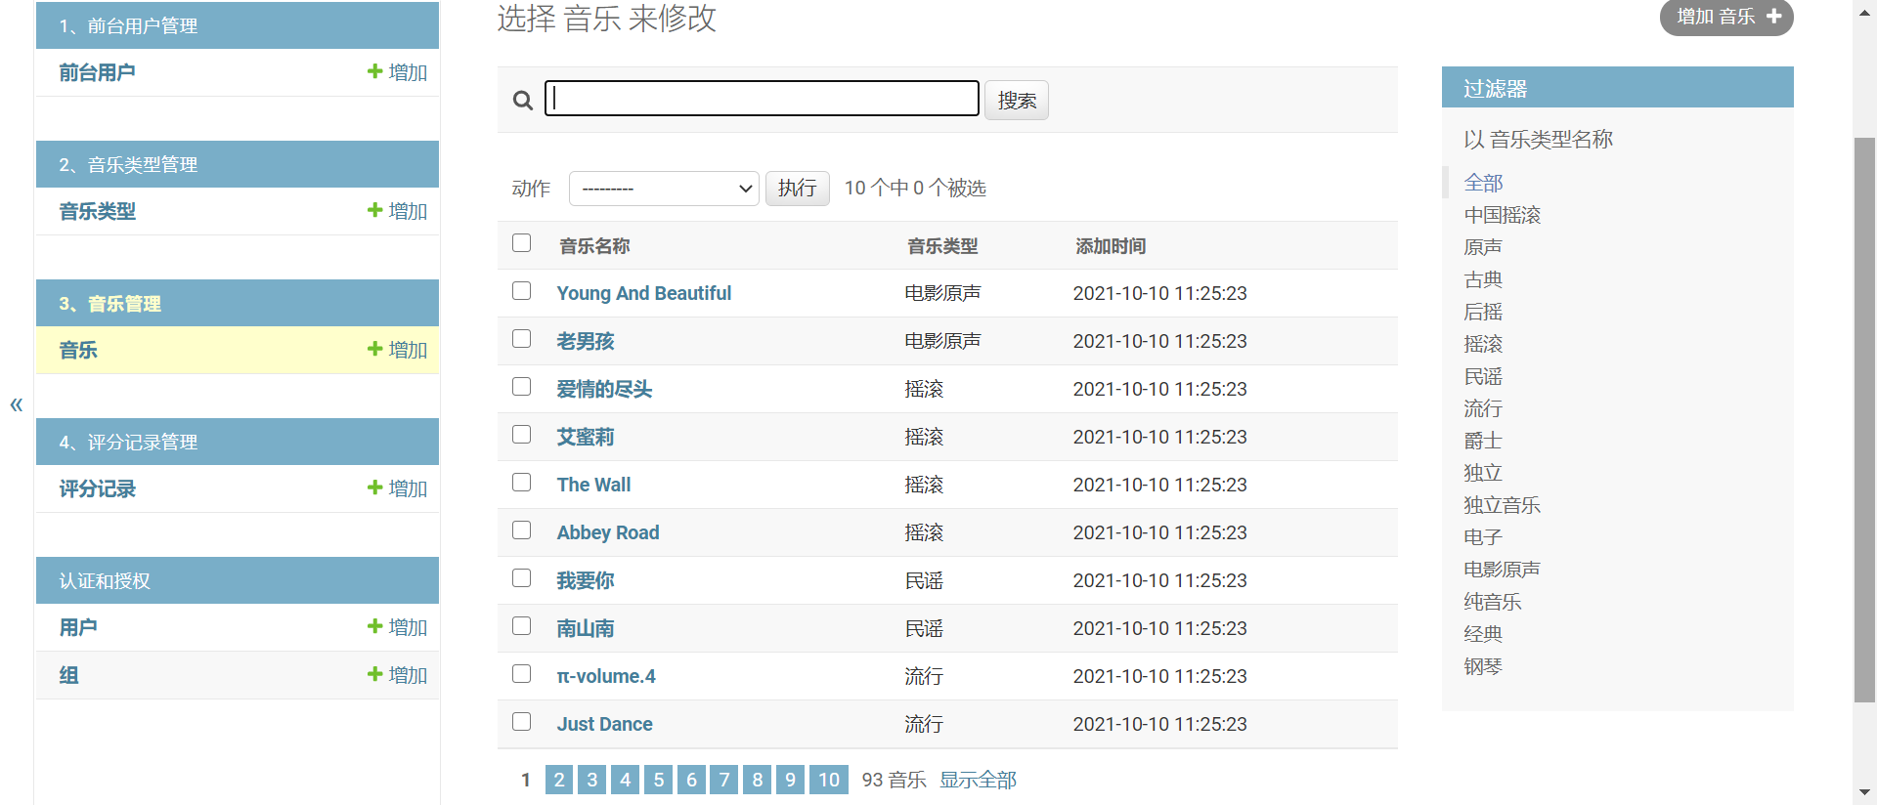Add a new 音乐类型 via plus link
The width and height of the screenshot is (1877, 805).
[397, 211]
